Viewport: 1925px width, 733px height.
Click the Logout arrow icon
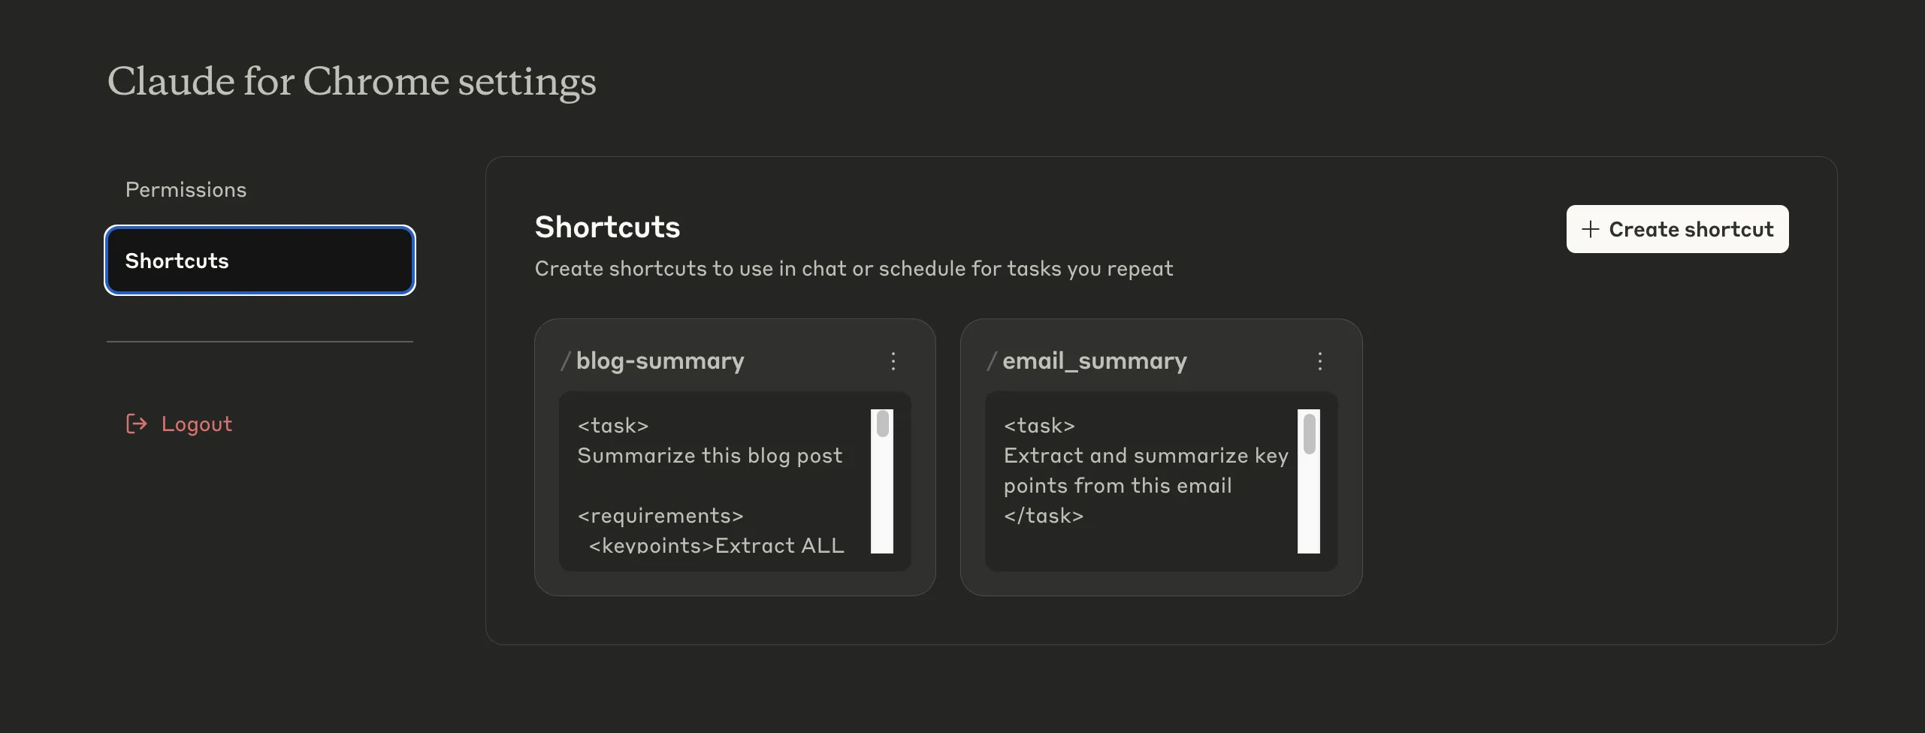pos(136,424)
